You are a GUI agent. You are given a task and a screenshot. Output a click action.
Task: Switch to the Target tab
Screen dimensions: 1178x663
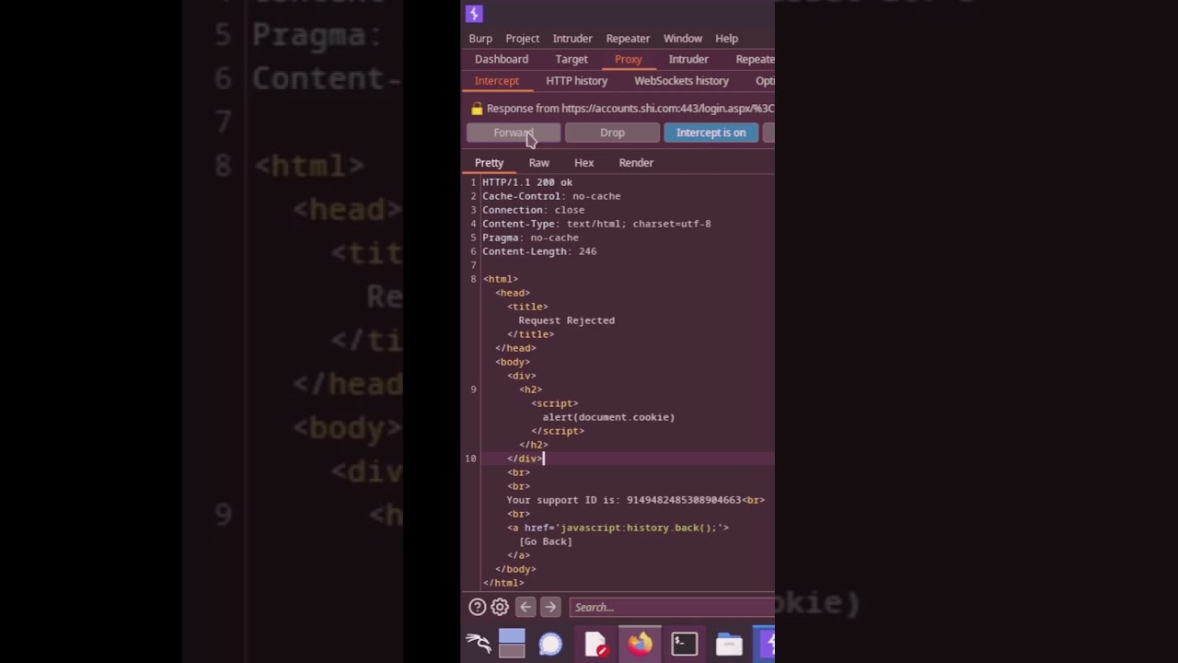coord(572,59)
